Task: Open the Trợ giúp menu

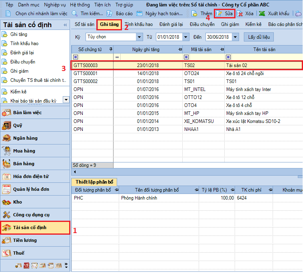Action: 124,5
